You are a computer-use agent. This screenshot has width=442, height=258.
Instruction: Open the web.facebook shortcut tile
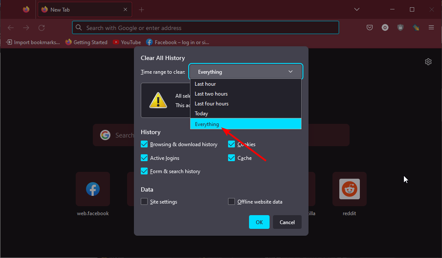click(x=93, y=189)
